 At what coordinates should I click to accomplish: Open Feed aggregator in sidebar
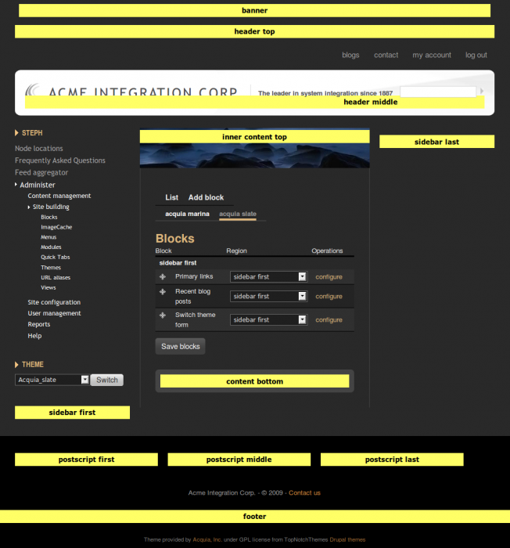click(41, 172)
